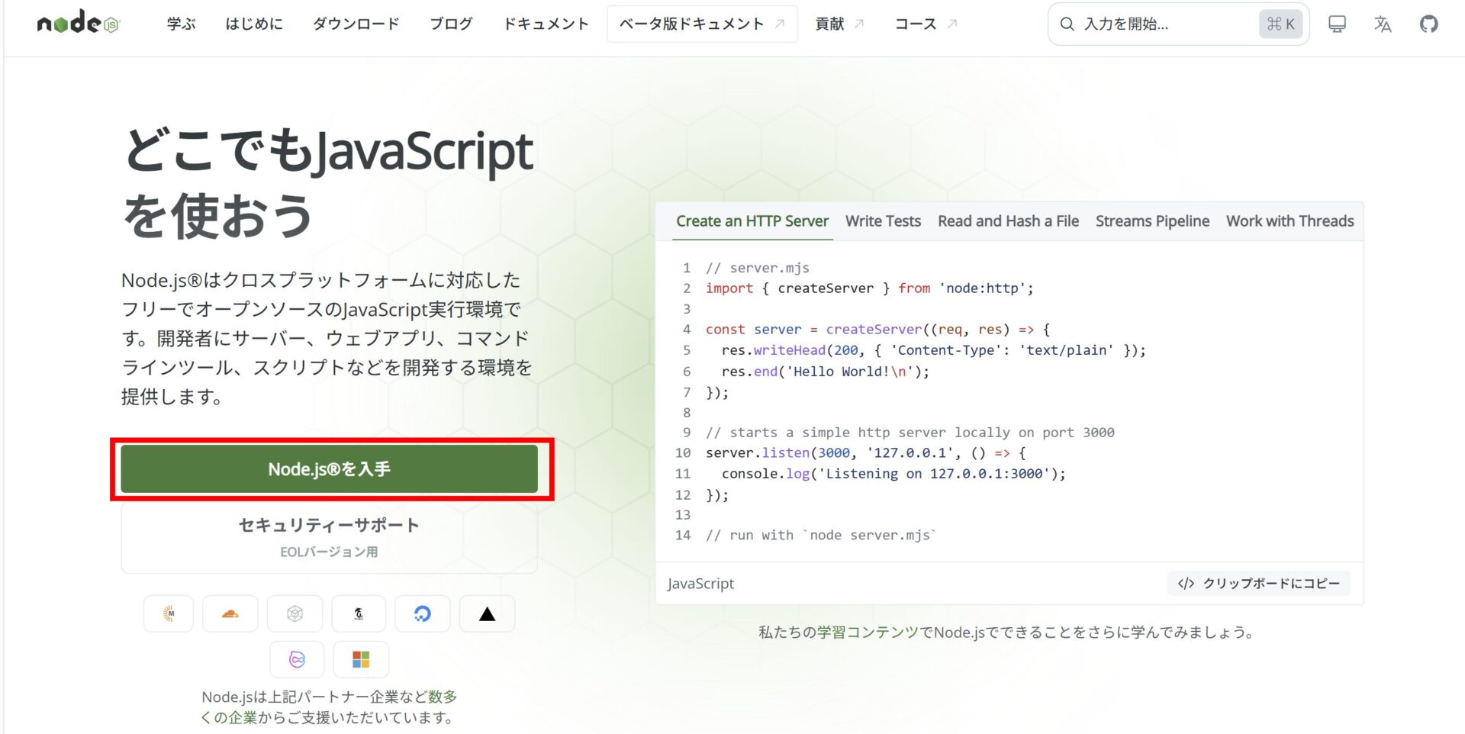Open the Cloudflare orange cloud partner logo
Image resolution: width=1465 pixels, height=734 pixels.
click(230, 613)
